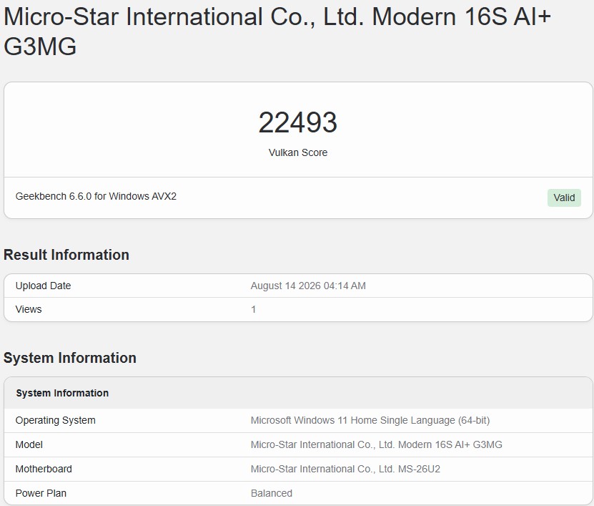Image resolution: width=594 pixels, height=506 pixels.
Task: Click the Upload Date label
Action: click(43, 286)
